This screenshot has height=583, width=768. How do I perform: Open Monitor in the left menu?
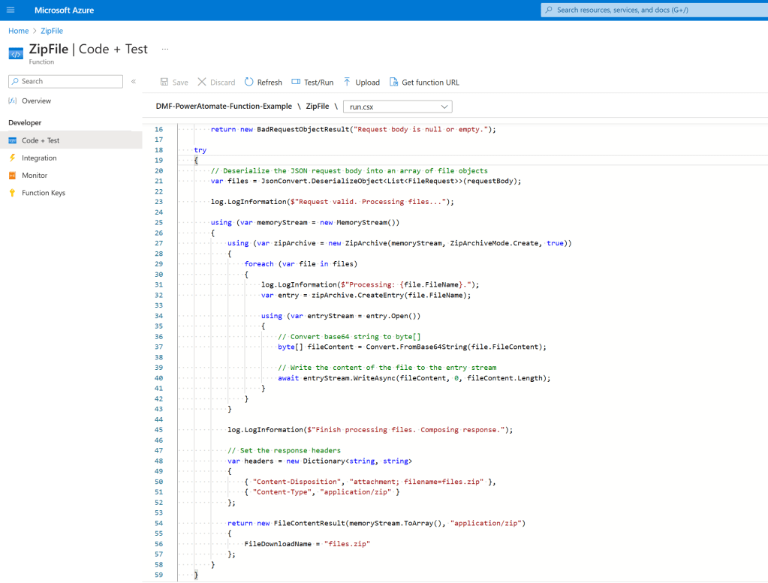[x=35, y=176]
